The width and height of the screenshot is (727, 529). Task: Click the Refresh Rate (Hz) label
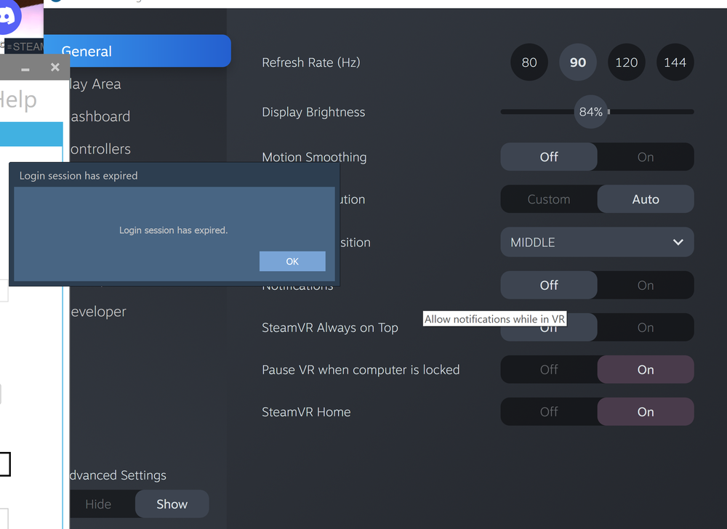click(x=310, y=62)
